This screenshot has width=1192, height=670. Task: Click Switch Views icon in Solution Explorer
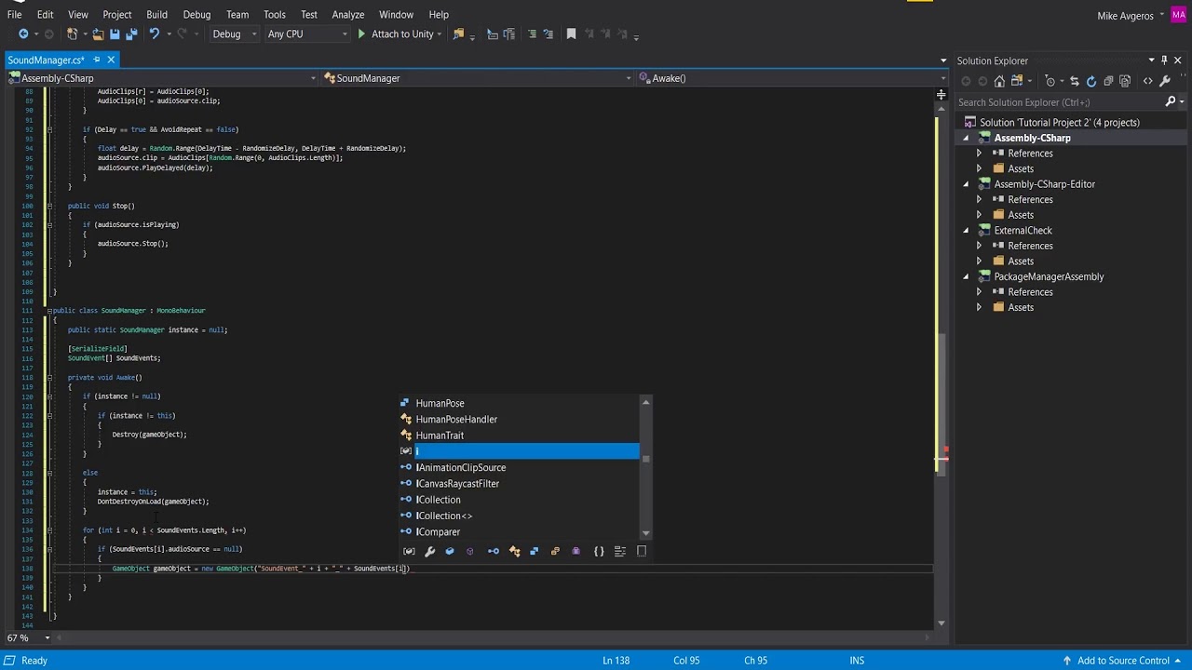coord(1018,81)
